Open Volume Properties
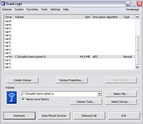 click(x=71, y=80)
